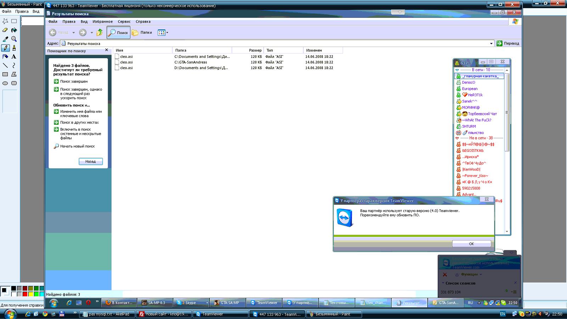Click OK in the TeamViewer version dialog

click(x=471, y=244)
